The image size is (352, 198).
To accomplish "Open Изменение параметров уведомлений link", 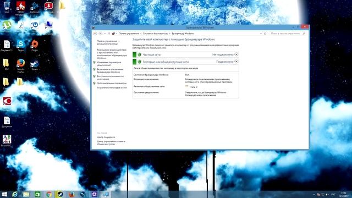I will [x=109, y=64].
